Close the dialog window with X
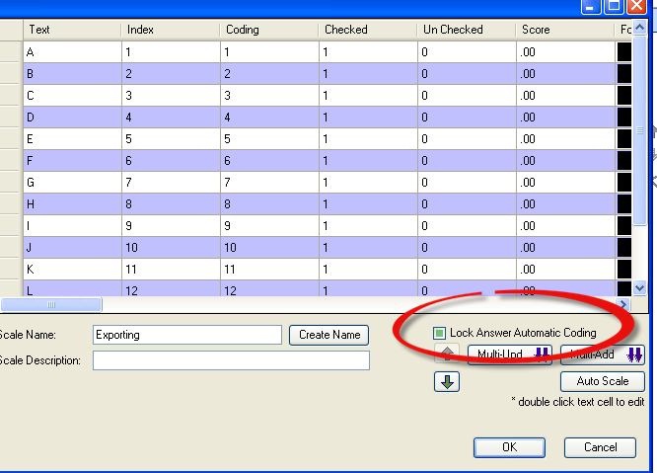This screenshot has width=657, height=473. (x=637, y=6)
